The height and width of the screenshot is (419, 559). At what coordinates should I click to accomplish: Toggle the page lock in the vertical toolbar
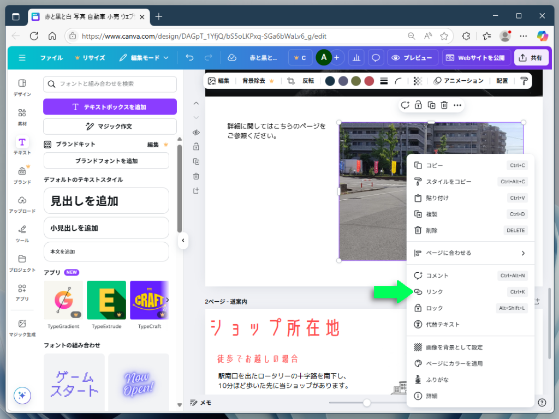point(196,146)
